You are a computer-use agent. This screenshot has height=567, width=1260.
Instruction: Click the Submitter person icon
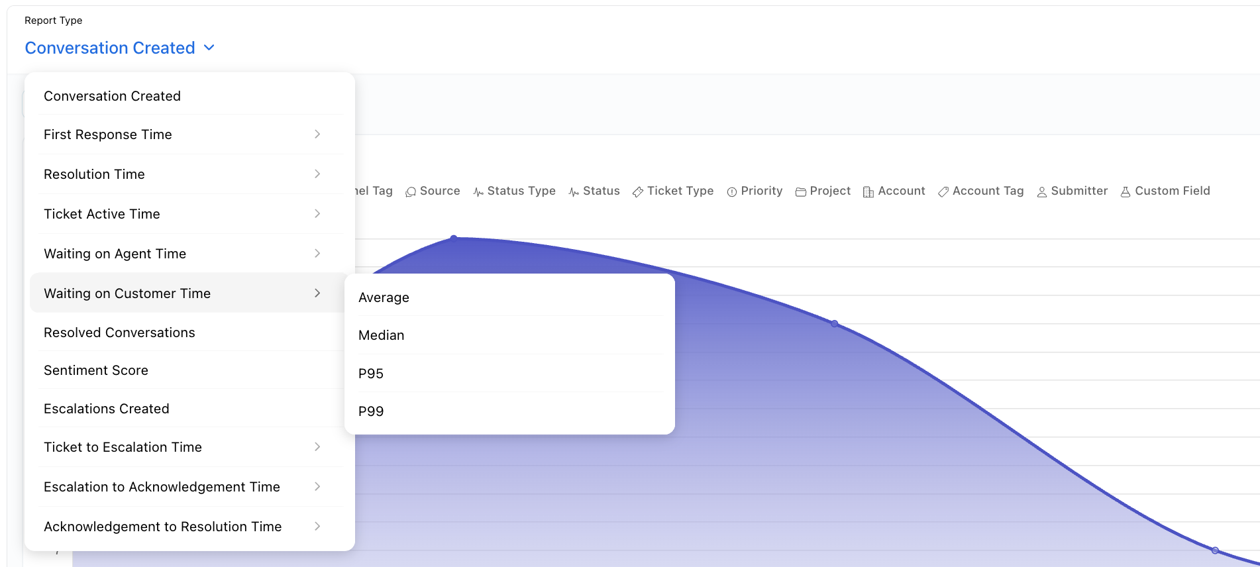(1042, 191)
